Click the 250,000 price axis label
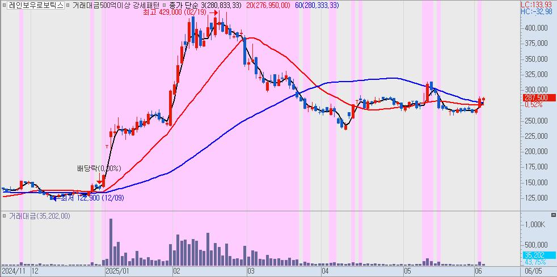Viewport: 557px width, 277px height. [x=535, y=121]
